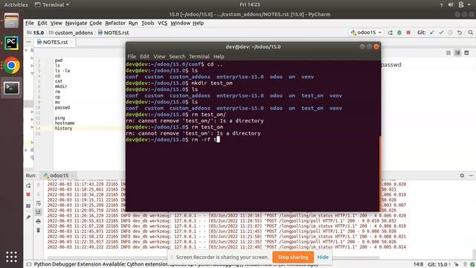Viewport: 476px width, 268px height.
Task: Open PyCharm Refactor menu
Action: point(115,23)
